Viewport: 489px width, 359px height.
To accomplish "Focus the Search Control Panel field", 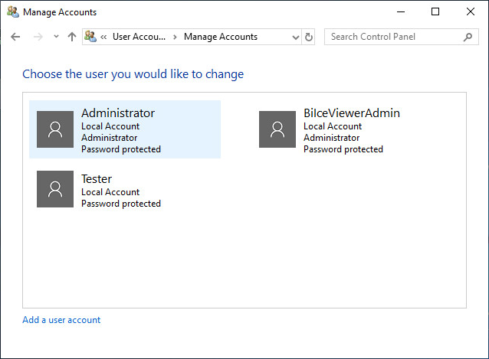I will click(394, 37).
